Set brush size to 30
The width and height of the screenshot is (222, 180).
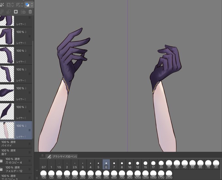tap(177, 164)
